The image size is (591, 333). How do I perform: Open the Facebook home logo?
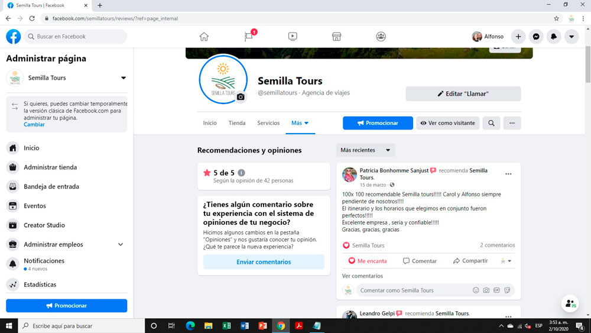click(13, 37)
